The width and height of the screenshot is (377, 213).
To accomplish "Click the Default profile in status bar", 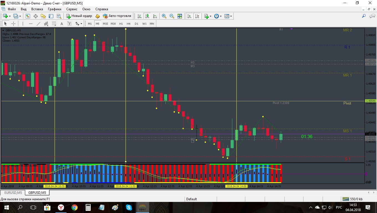I will point(192,199).
